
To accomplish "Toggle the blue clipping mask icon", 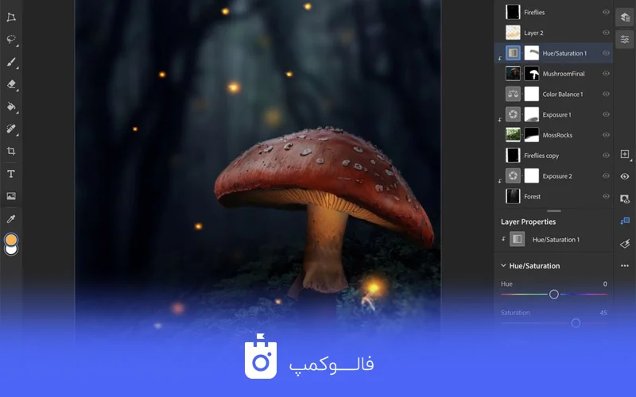I will (625, 221).
